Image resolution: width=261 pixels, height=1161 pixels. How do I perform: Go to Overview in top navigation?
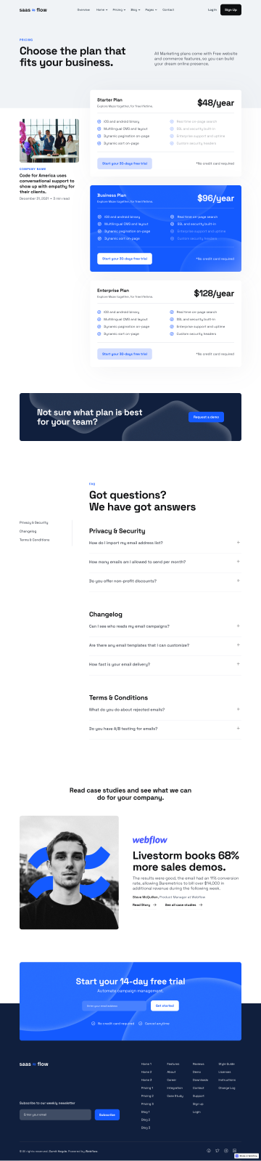coord(83,10)
